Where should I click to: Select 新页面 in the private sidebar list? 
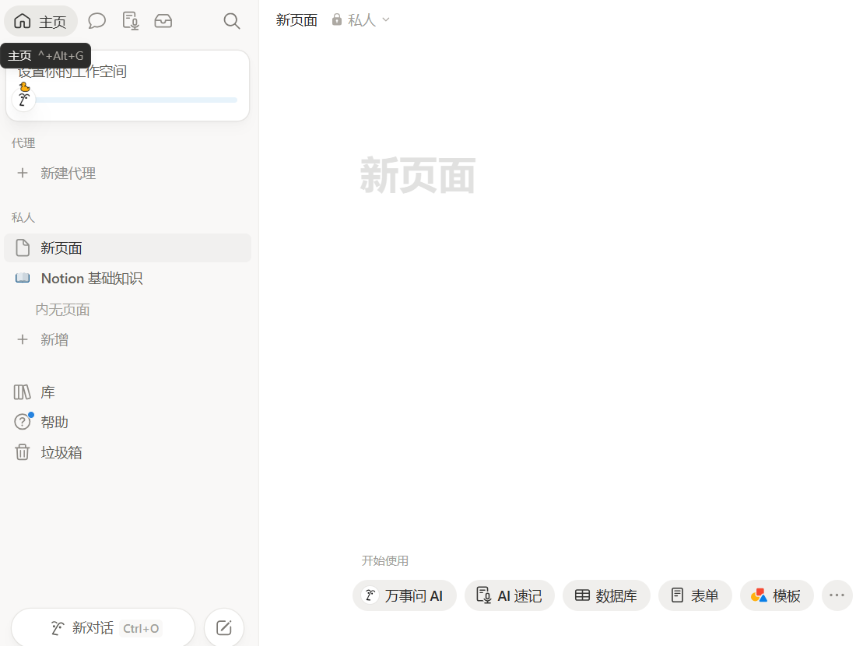pos(128,248)
